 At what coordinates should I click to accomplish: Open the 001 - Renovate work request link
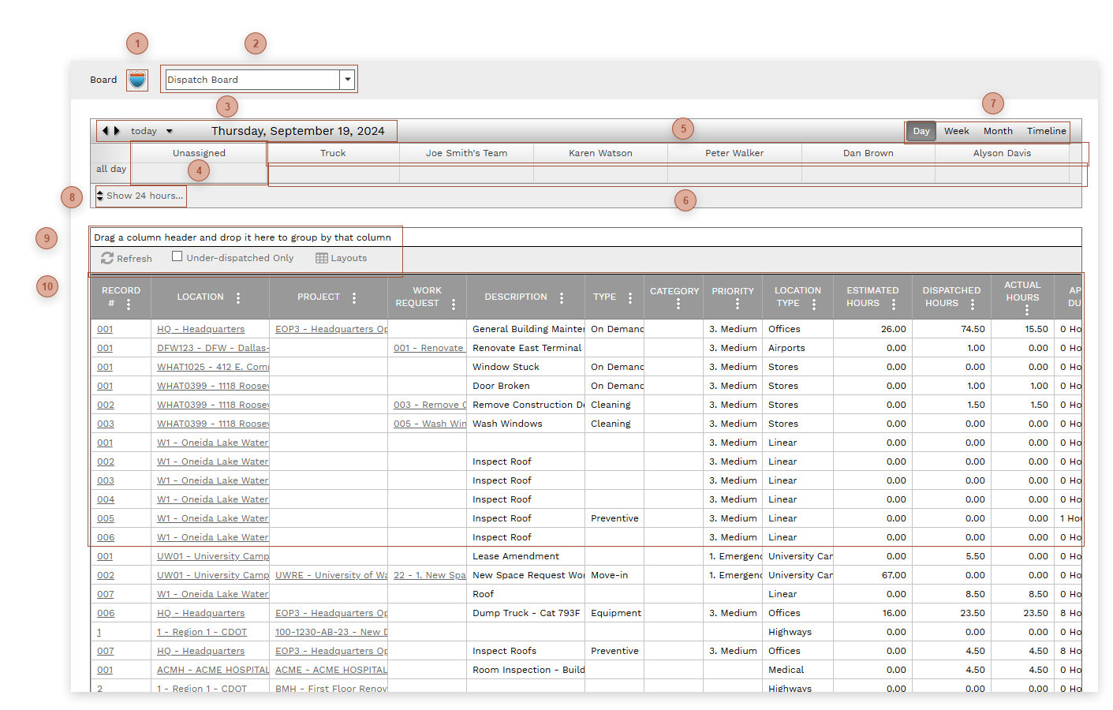429,348
